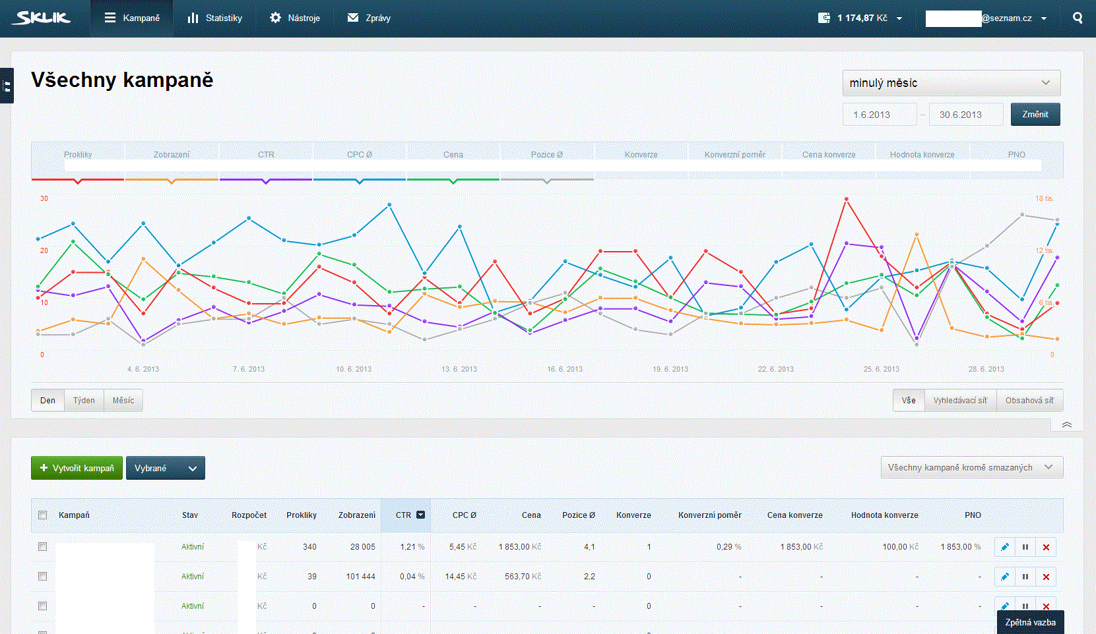Image resolution: width=1096 pixels, height=634 pixels.
Task: Open the left side panel handle
Action: pos(7,86)
